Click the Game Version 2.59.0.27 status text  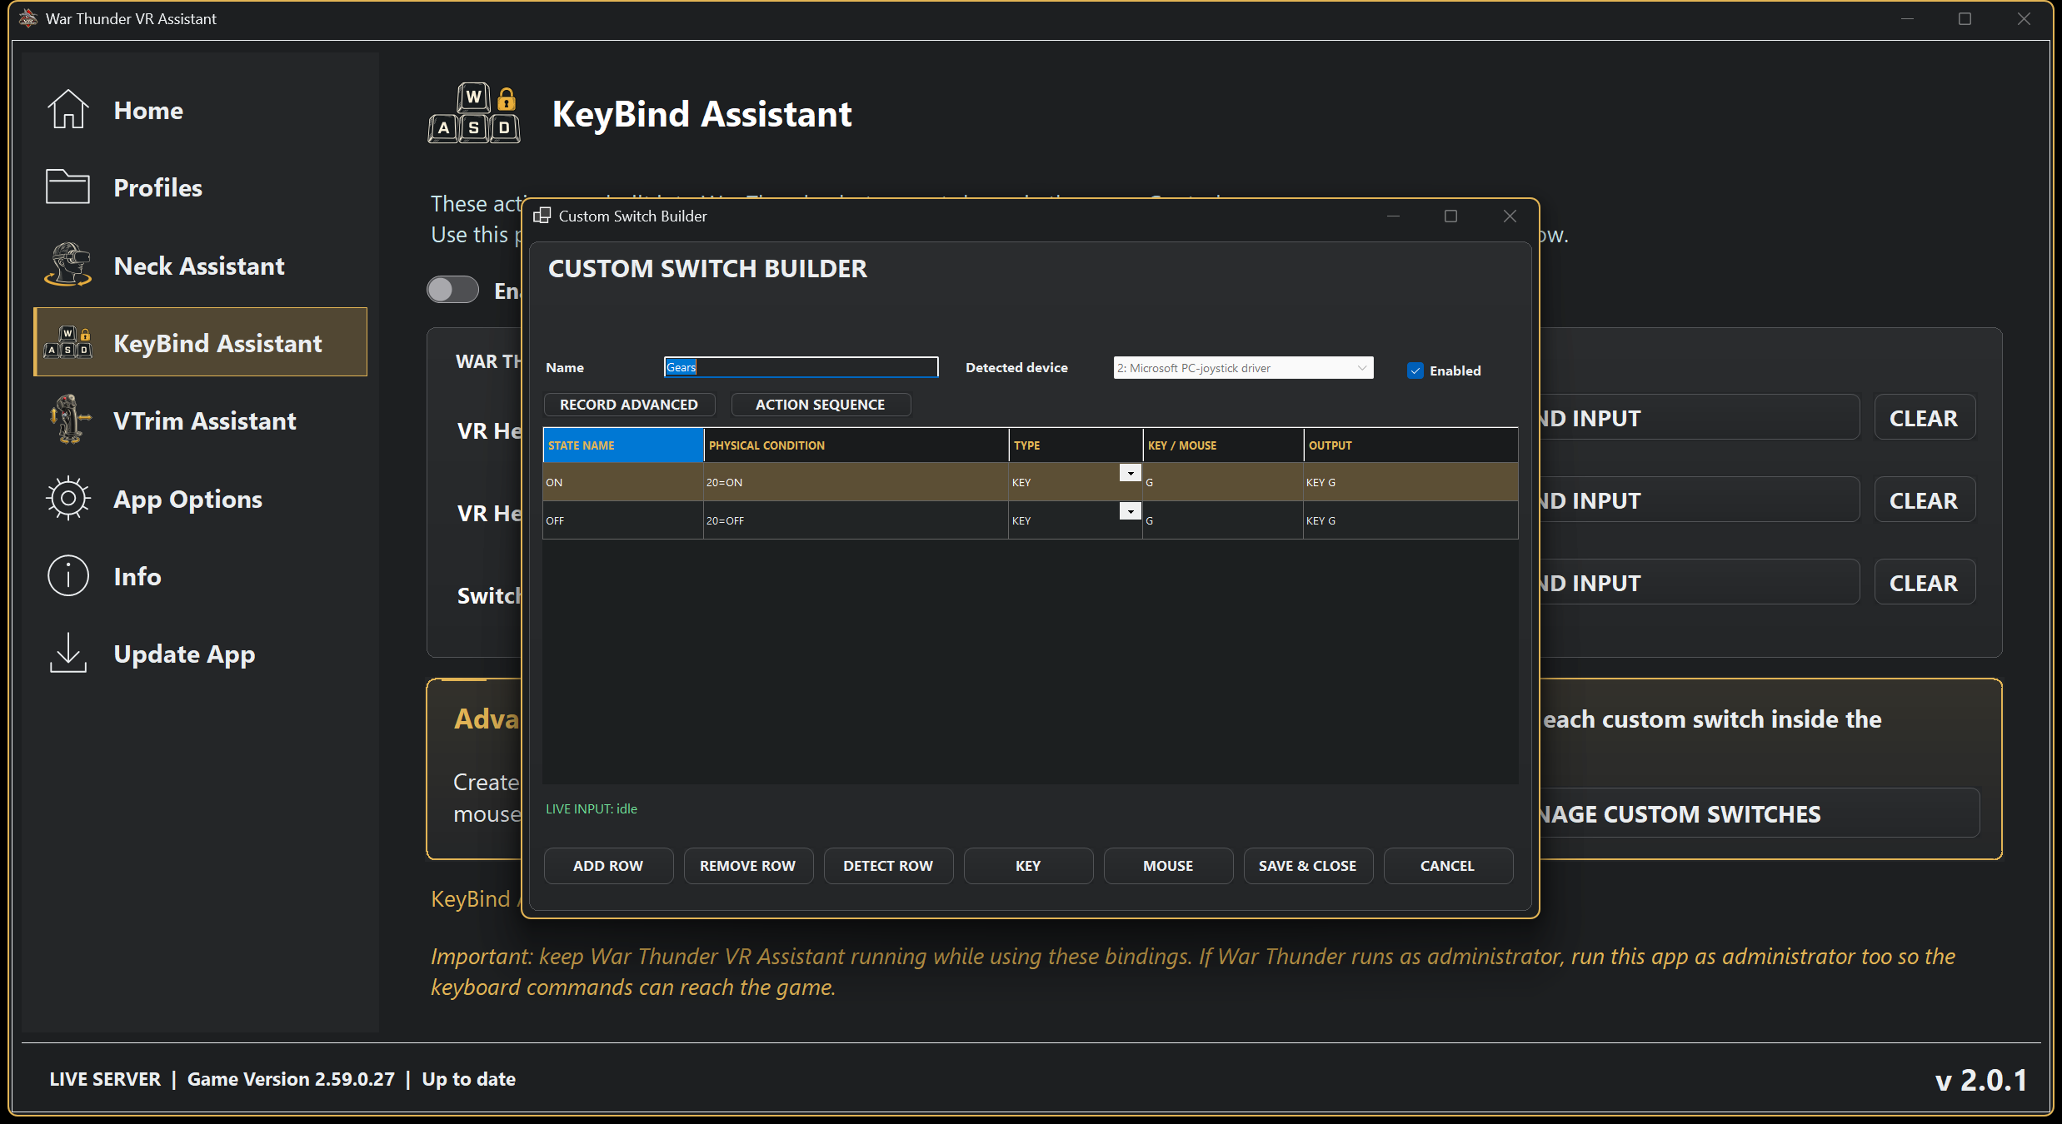[x=291, y=1079]
